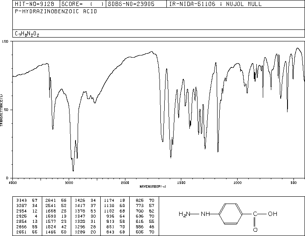
Task: Click the 4000 label on the wavenumber axis
Action: pos(13,183)
